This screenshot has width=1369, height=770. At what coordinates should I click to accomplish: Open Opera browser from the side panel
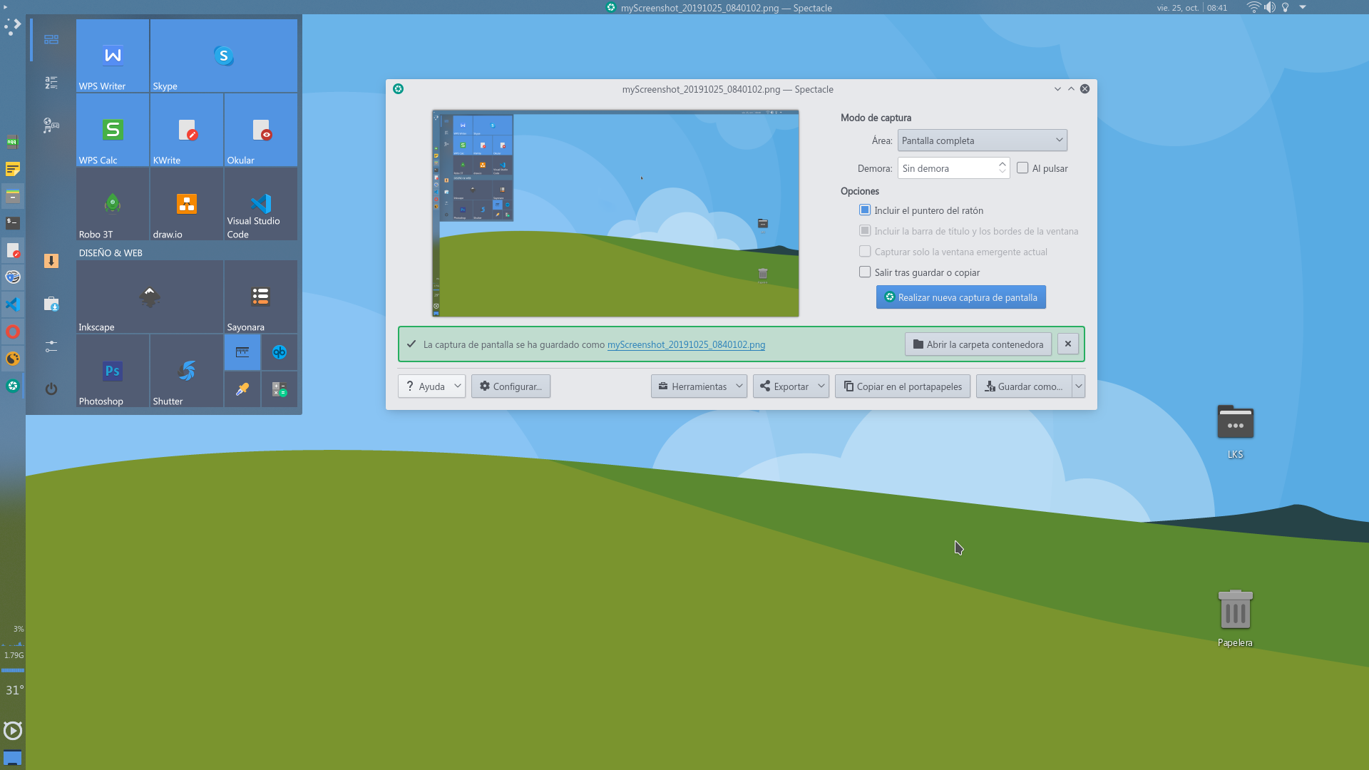tap(13, 332)
